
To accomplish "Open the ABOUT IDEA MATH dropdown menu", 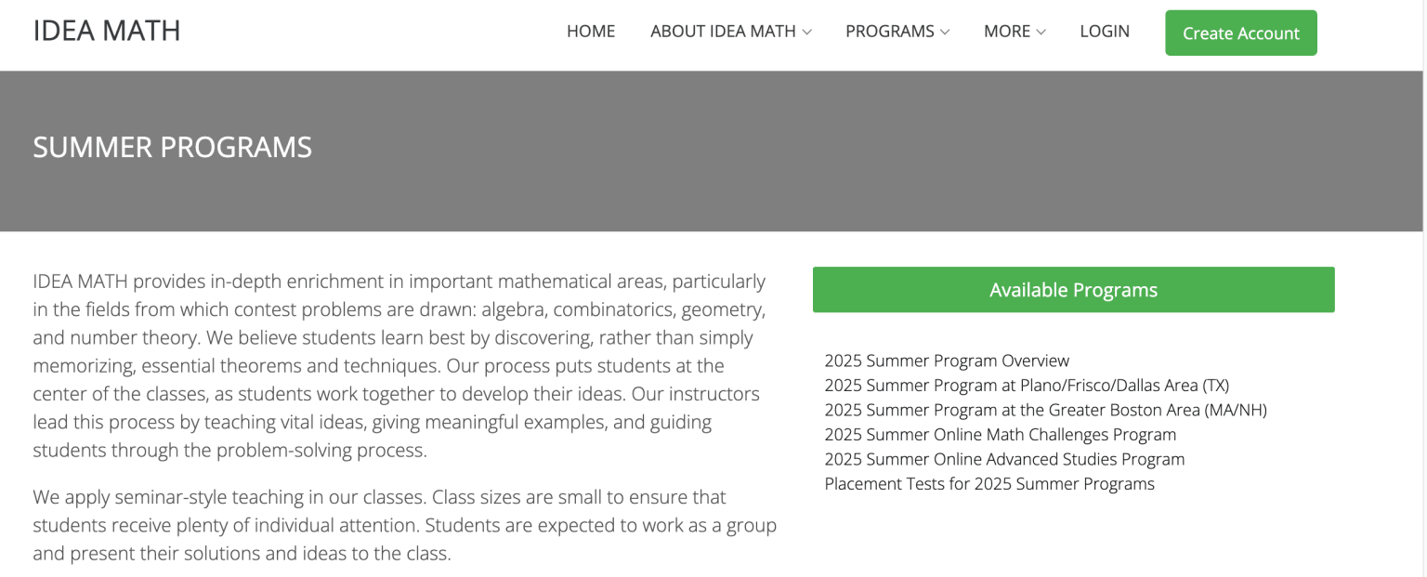I will pyautogui.click(x=723, y=31).
